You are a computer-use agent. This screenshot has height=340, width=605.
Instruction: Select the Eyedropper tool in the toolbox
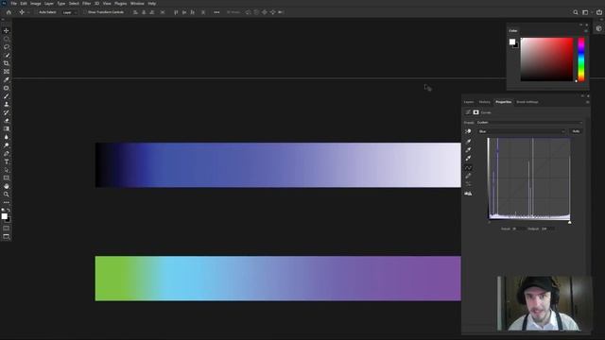7,79
